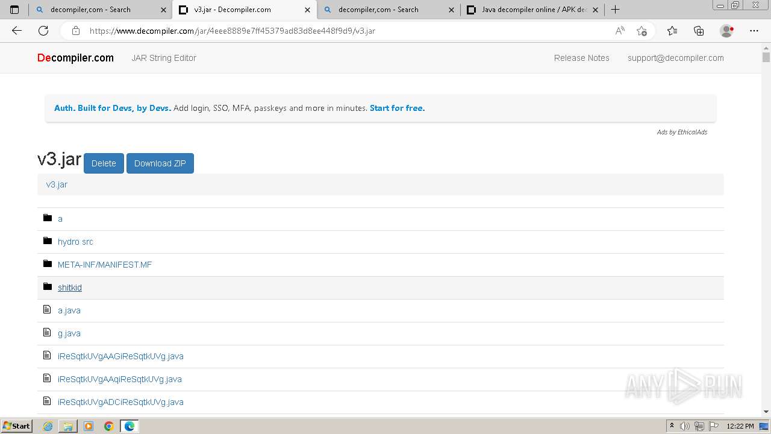Click the folder icon beside 'shitkid'

(x=48, y=286)
